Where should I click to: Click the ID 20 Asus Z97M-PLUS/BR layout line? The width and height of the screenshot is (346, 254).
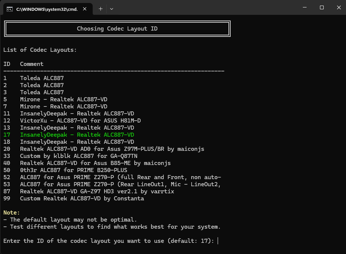(x=112, y=149)
